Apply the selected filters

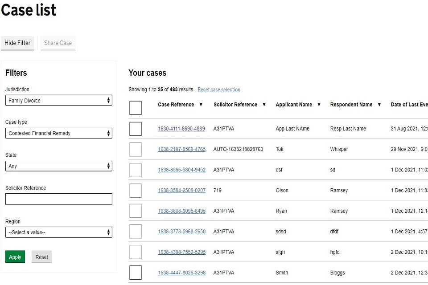coord(15,257)
